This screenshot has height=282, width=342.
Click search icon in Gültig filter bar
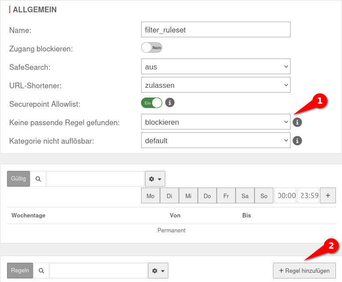(38, 179)
